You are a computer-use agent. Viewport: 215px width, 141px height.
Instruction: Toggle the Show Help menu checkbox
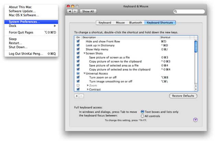(78, 49)
